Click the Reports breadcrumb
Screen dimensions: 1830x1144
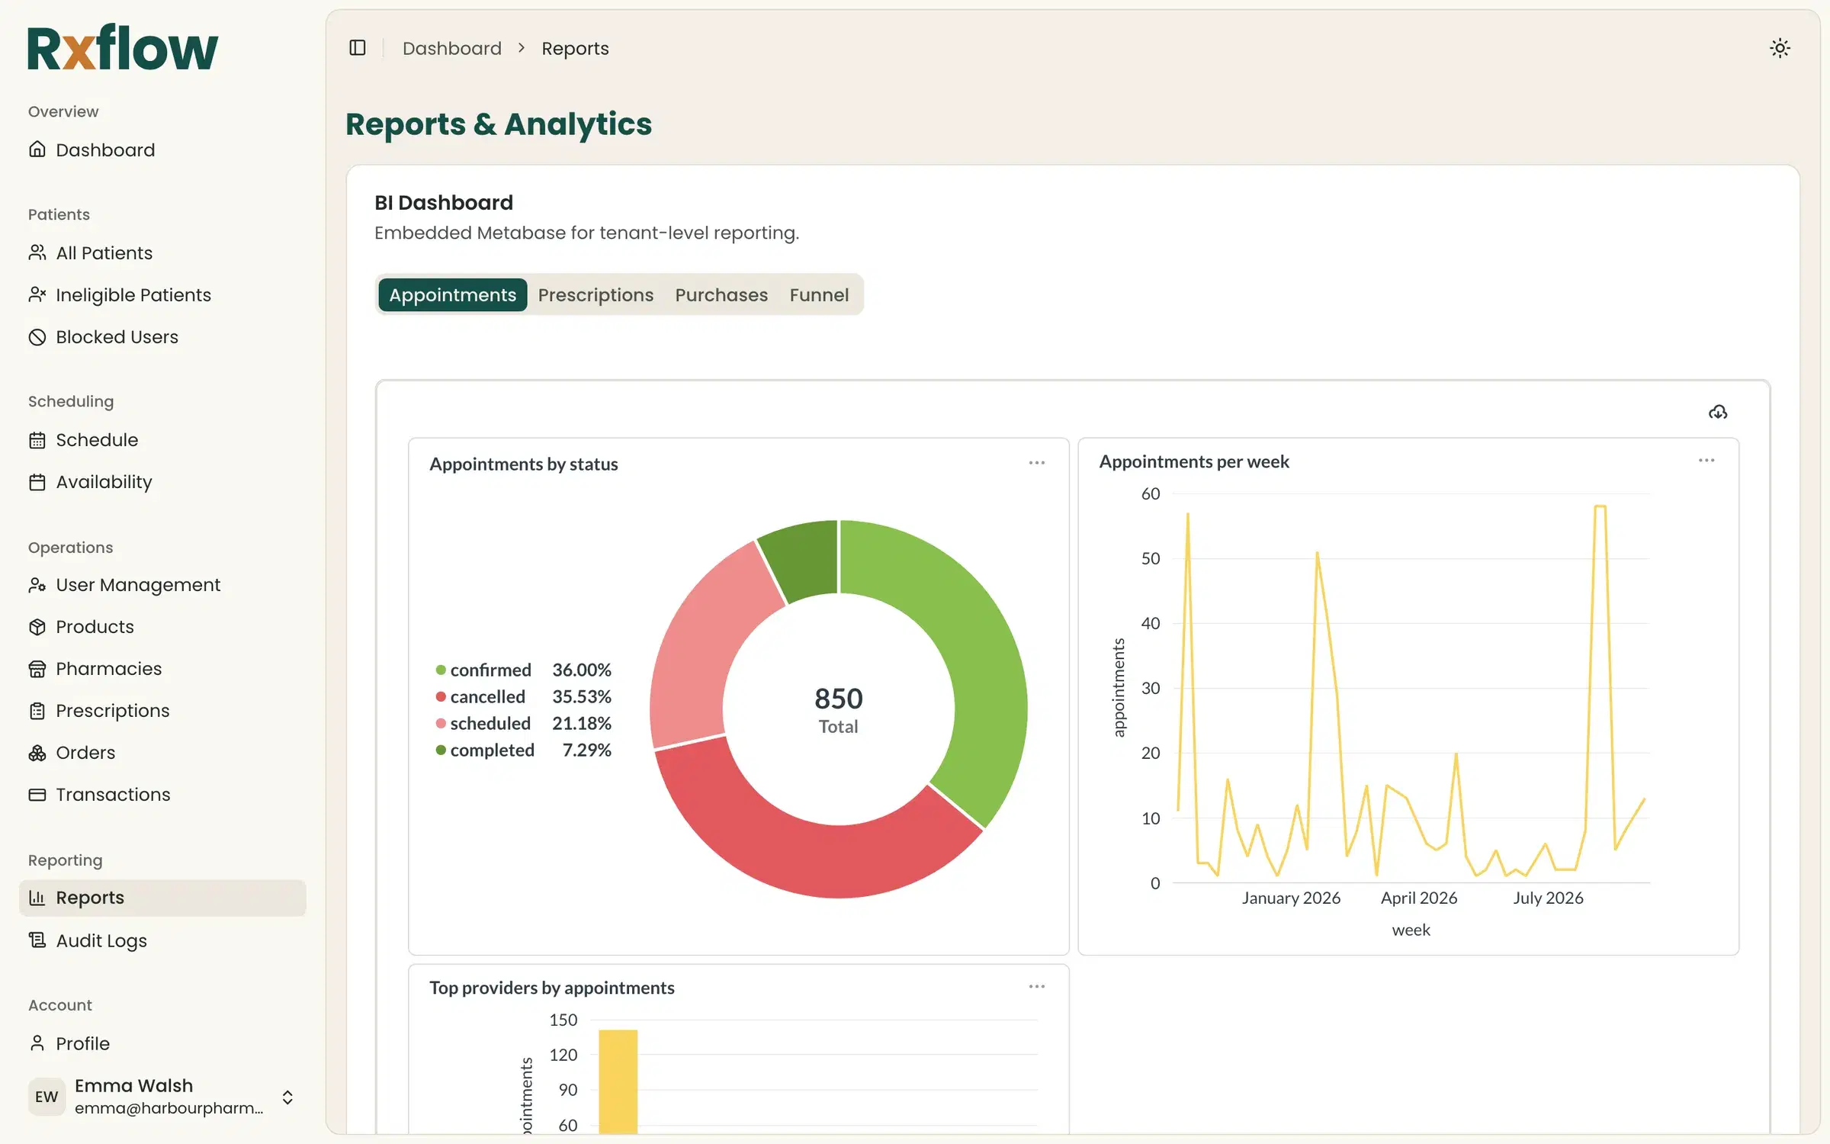click(x=575, y=49)
